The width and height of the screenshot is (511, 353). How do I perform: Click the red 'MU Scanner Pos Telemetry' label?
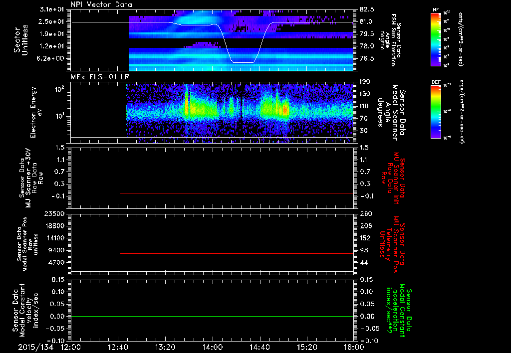pos(392,244)
